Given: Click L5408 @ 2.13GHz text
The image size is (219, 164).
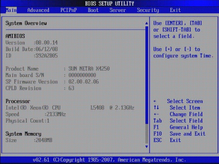Looking at the screenshot, I should [x=112, y=108].
